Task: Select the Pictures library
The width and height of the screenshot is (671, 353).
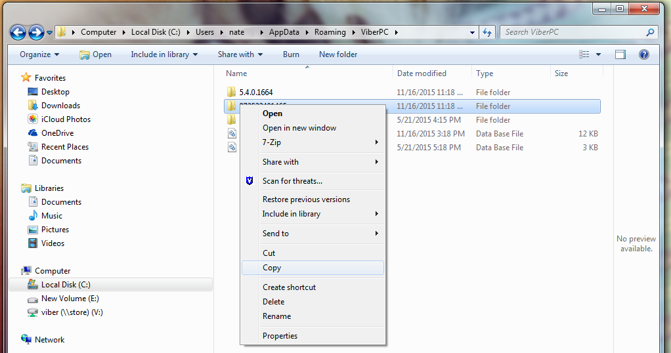Action: pos(54,230)
